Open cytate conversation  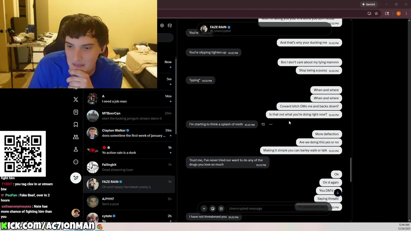[x=129, y=217]
